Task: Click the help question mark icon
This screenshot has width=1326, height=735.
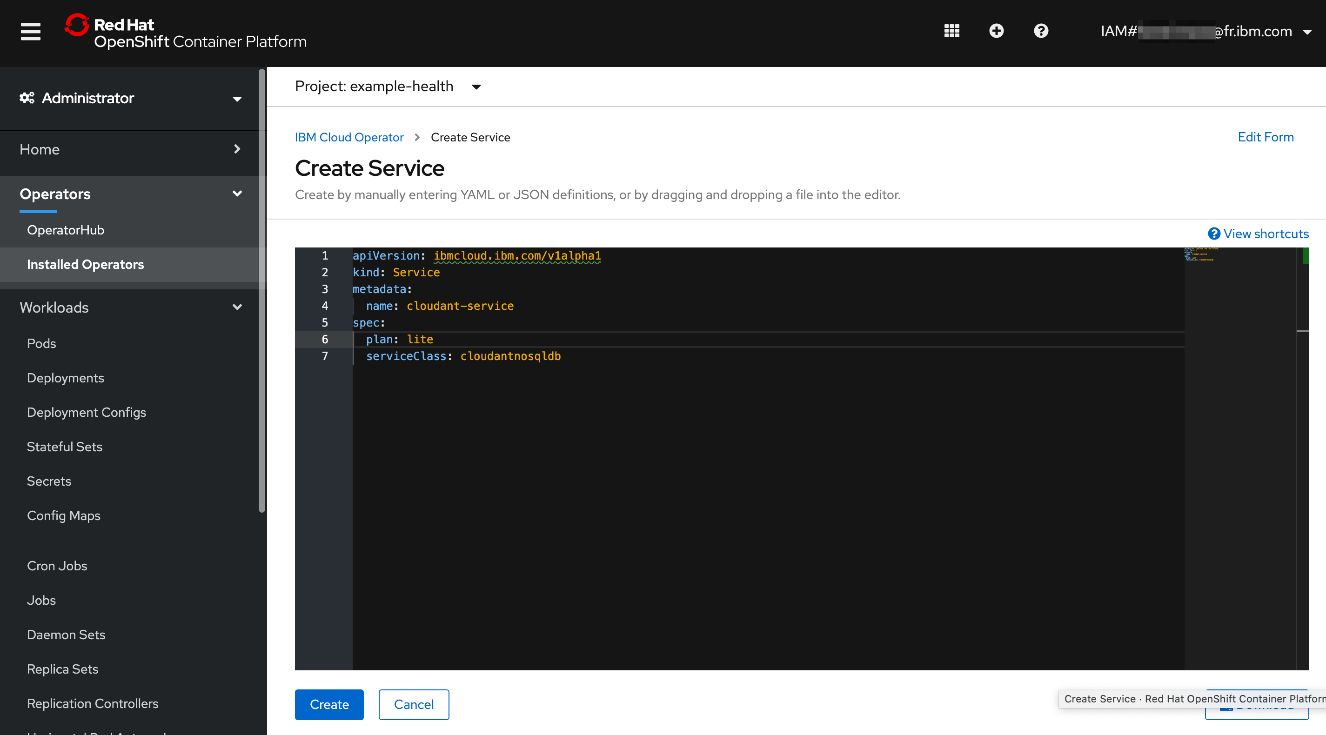Action: pyautogui.click(x=1041, y=31)
